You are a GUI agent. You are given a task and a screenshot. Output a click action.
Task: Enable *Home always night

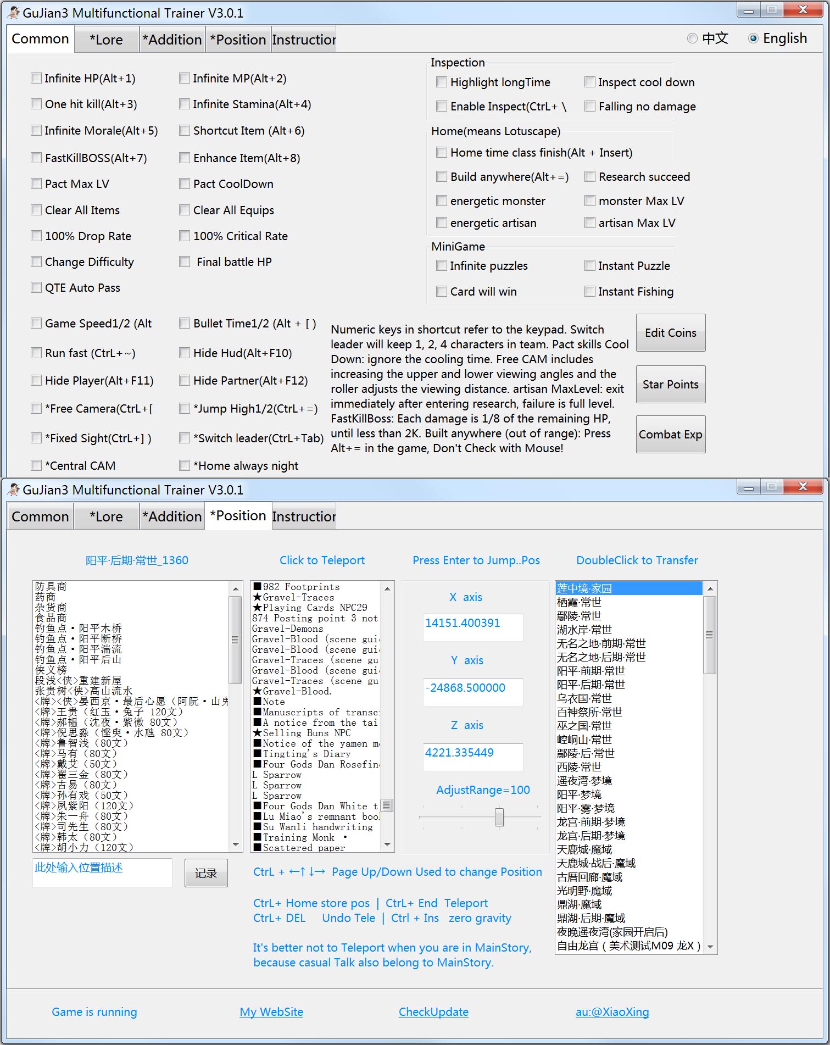click(x=185, y=465)
